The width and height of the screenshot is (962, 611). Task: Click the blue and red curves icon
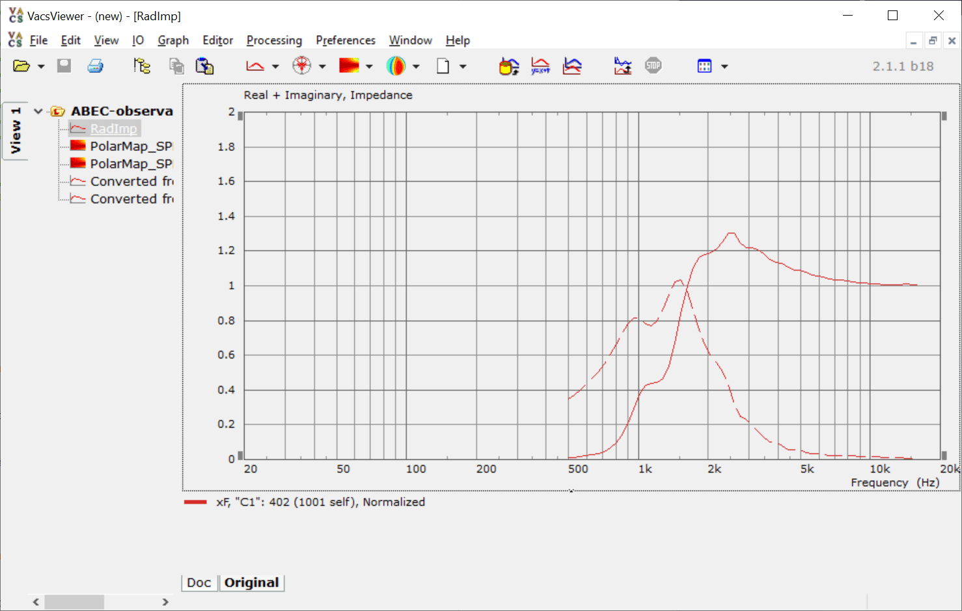click(x=572, y=66)
